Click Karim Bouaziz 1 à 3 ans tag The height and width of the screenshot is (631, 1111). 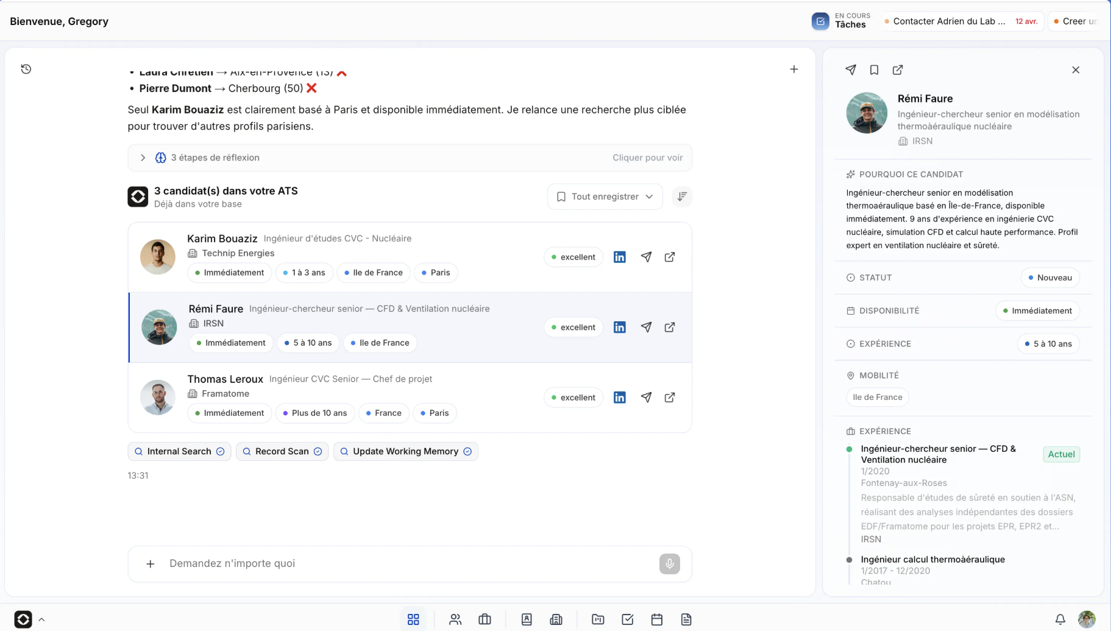[304, 273]
